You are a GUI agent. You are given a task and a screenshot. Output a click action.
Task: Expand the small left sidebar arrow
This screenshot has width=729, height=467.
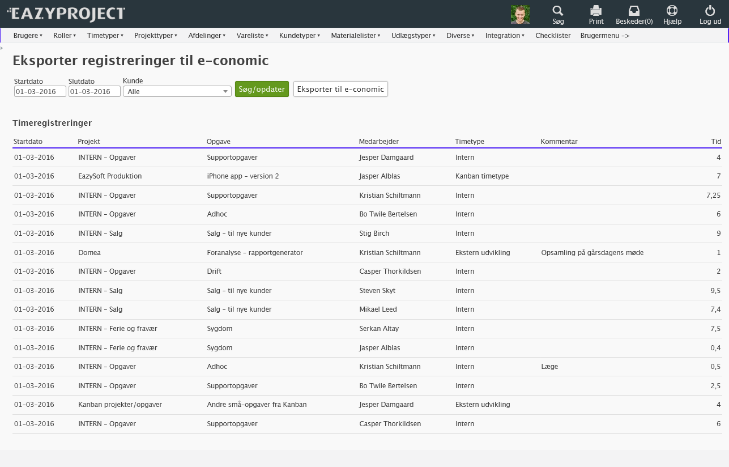pos(2,48)
